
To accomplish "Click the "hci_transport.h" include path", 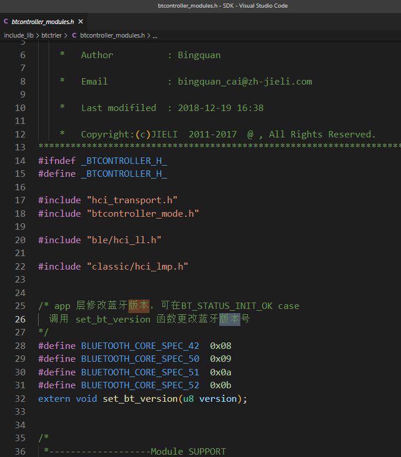I will click(132, 200).
